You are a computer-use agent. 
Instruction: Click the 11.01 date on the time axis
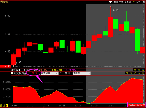(x=78, y=106)
